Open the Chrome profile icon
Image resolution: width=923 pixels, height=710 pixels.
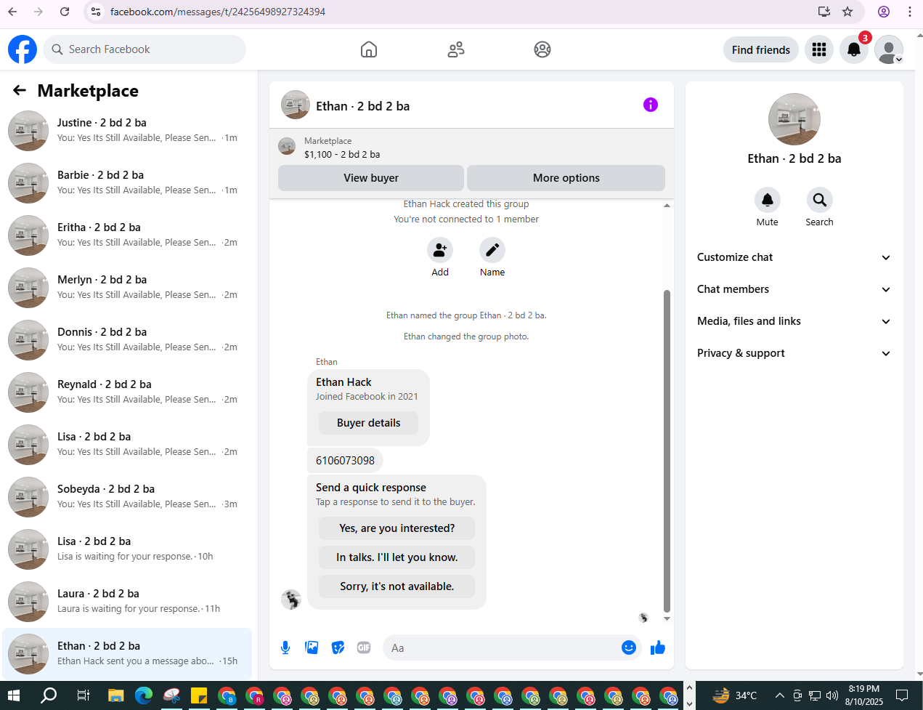pos(884,12)
